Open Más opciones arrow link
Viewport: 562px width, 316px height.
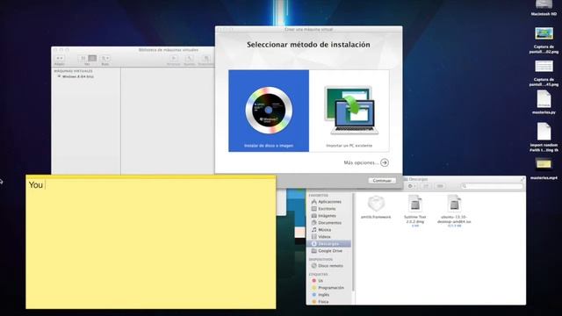[x=385, y=162]
